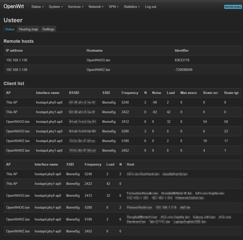Expand the Network menu
This screenshot has width=243, height=240.
click(96, 7)
